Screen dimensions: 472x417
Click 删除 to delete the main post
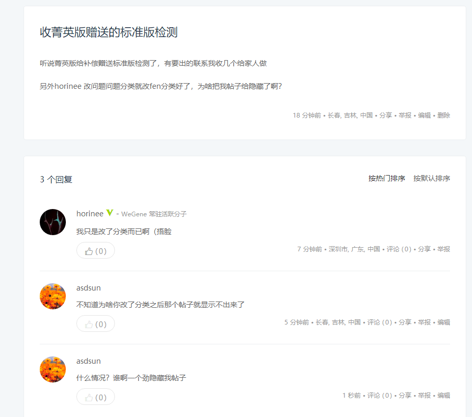[444, 115]
